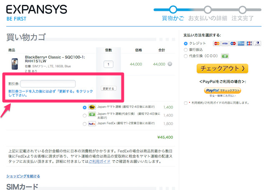Click the お支払いの詳細 progress step circle
The height and width of the screenshot is (190, 267).
pos(208,10)
